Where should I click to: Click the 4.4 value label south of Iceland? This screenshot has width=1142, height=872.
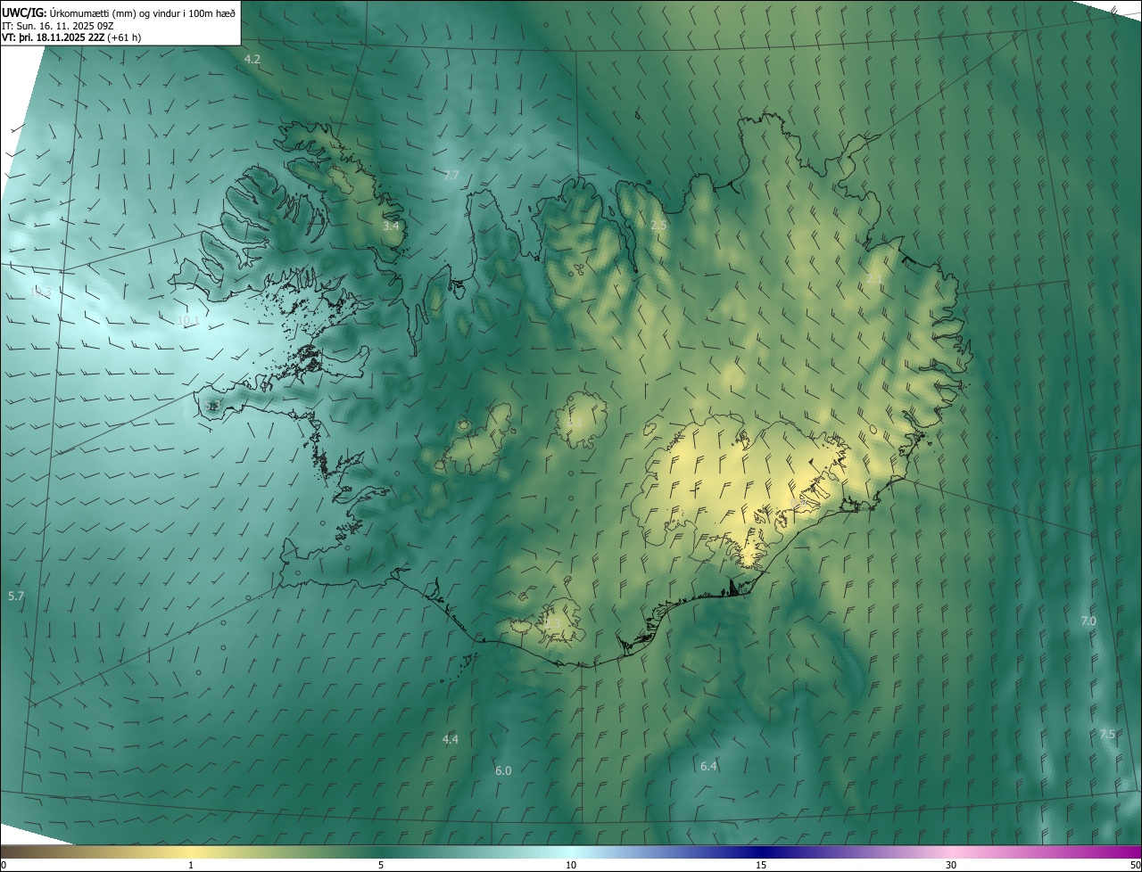coord(451,739)
